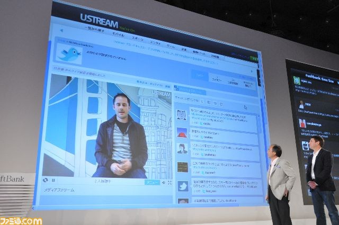
Task: Click the blue follow button beside フォロワー
Action: click(x=200, y=75)
